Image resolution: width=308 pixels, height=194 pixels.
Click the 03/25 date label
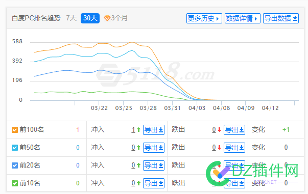[124, 108]
